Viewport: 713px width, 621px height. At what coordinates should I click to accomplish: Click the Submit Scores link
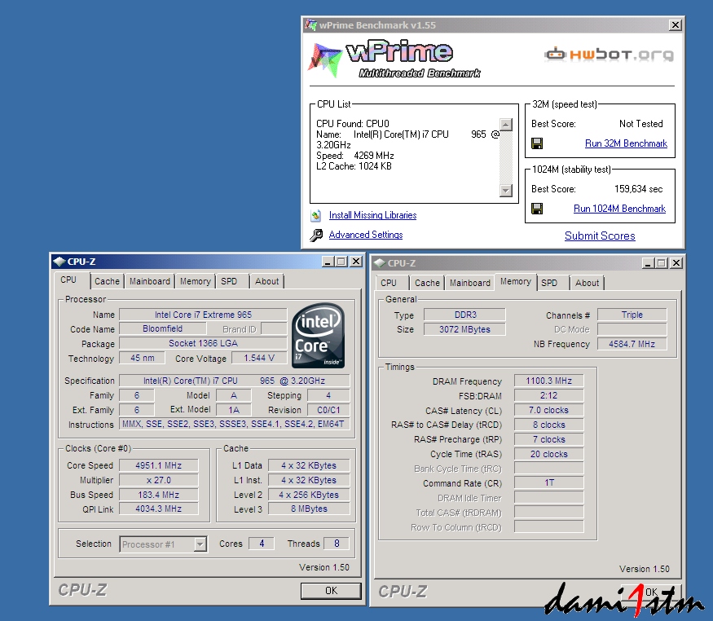(600, 236)
